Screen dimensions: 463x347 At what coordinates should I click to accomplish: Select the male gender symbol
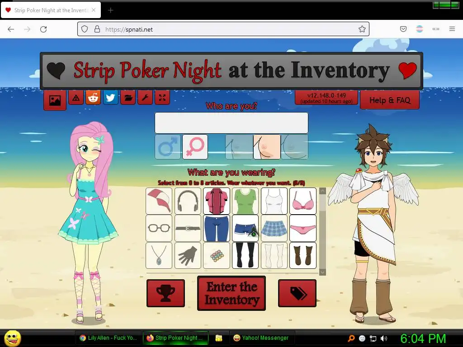point(167,147)
